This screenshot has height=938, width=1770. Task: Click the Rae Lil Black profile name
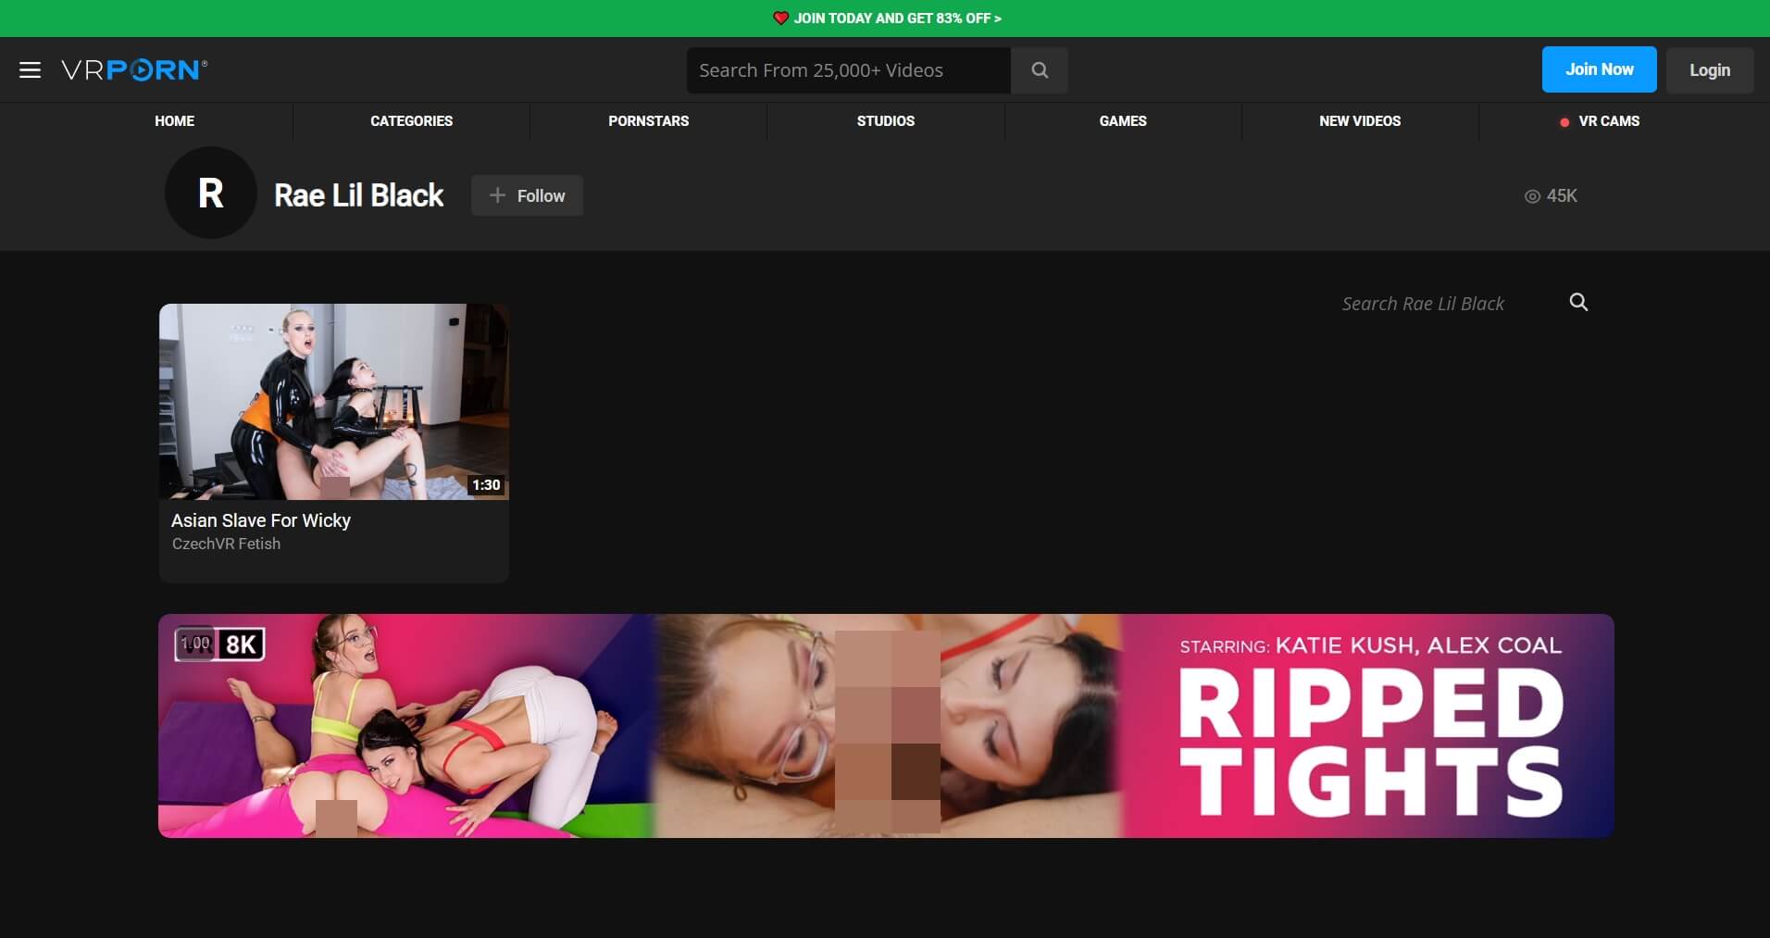click(359, 195)
